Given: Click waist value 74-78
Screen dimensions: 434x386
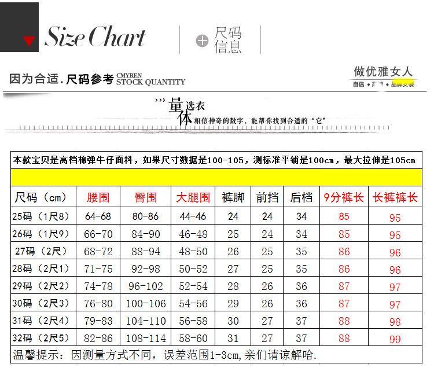Looking at the screenshot, I should tap(98, 286).
